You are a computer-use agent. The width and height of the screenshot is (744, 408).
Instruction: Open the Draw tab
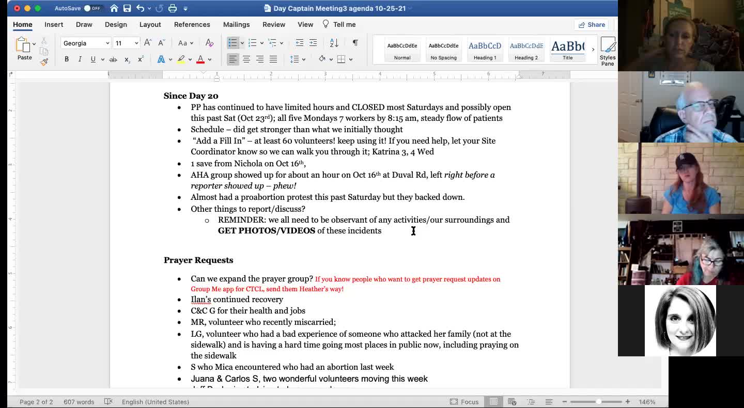pos(84,24)
